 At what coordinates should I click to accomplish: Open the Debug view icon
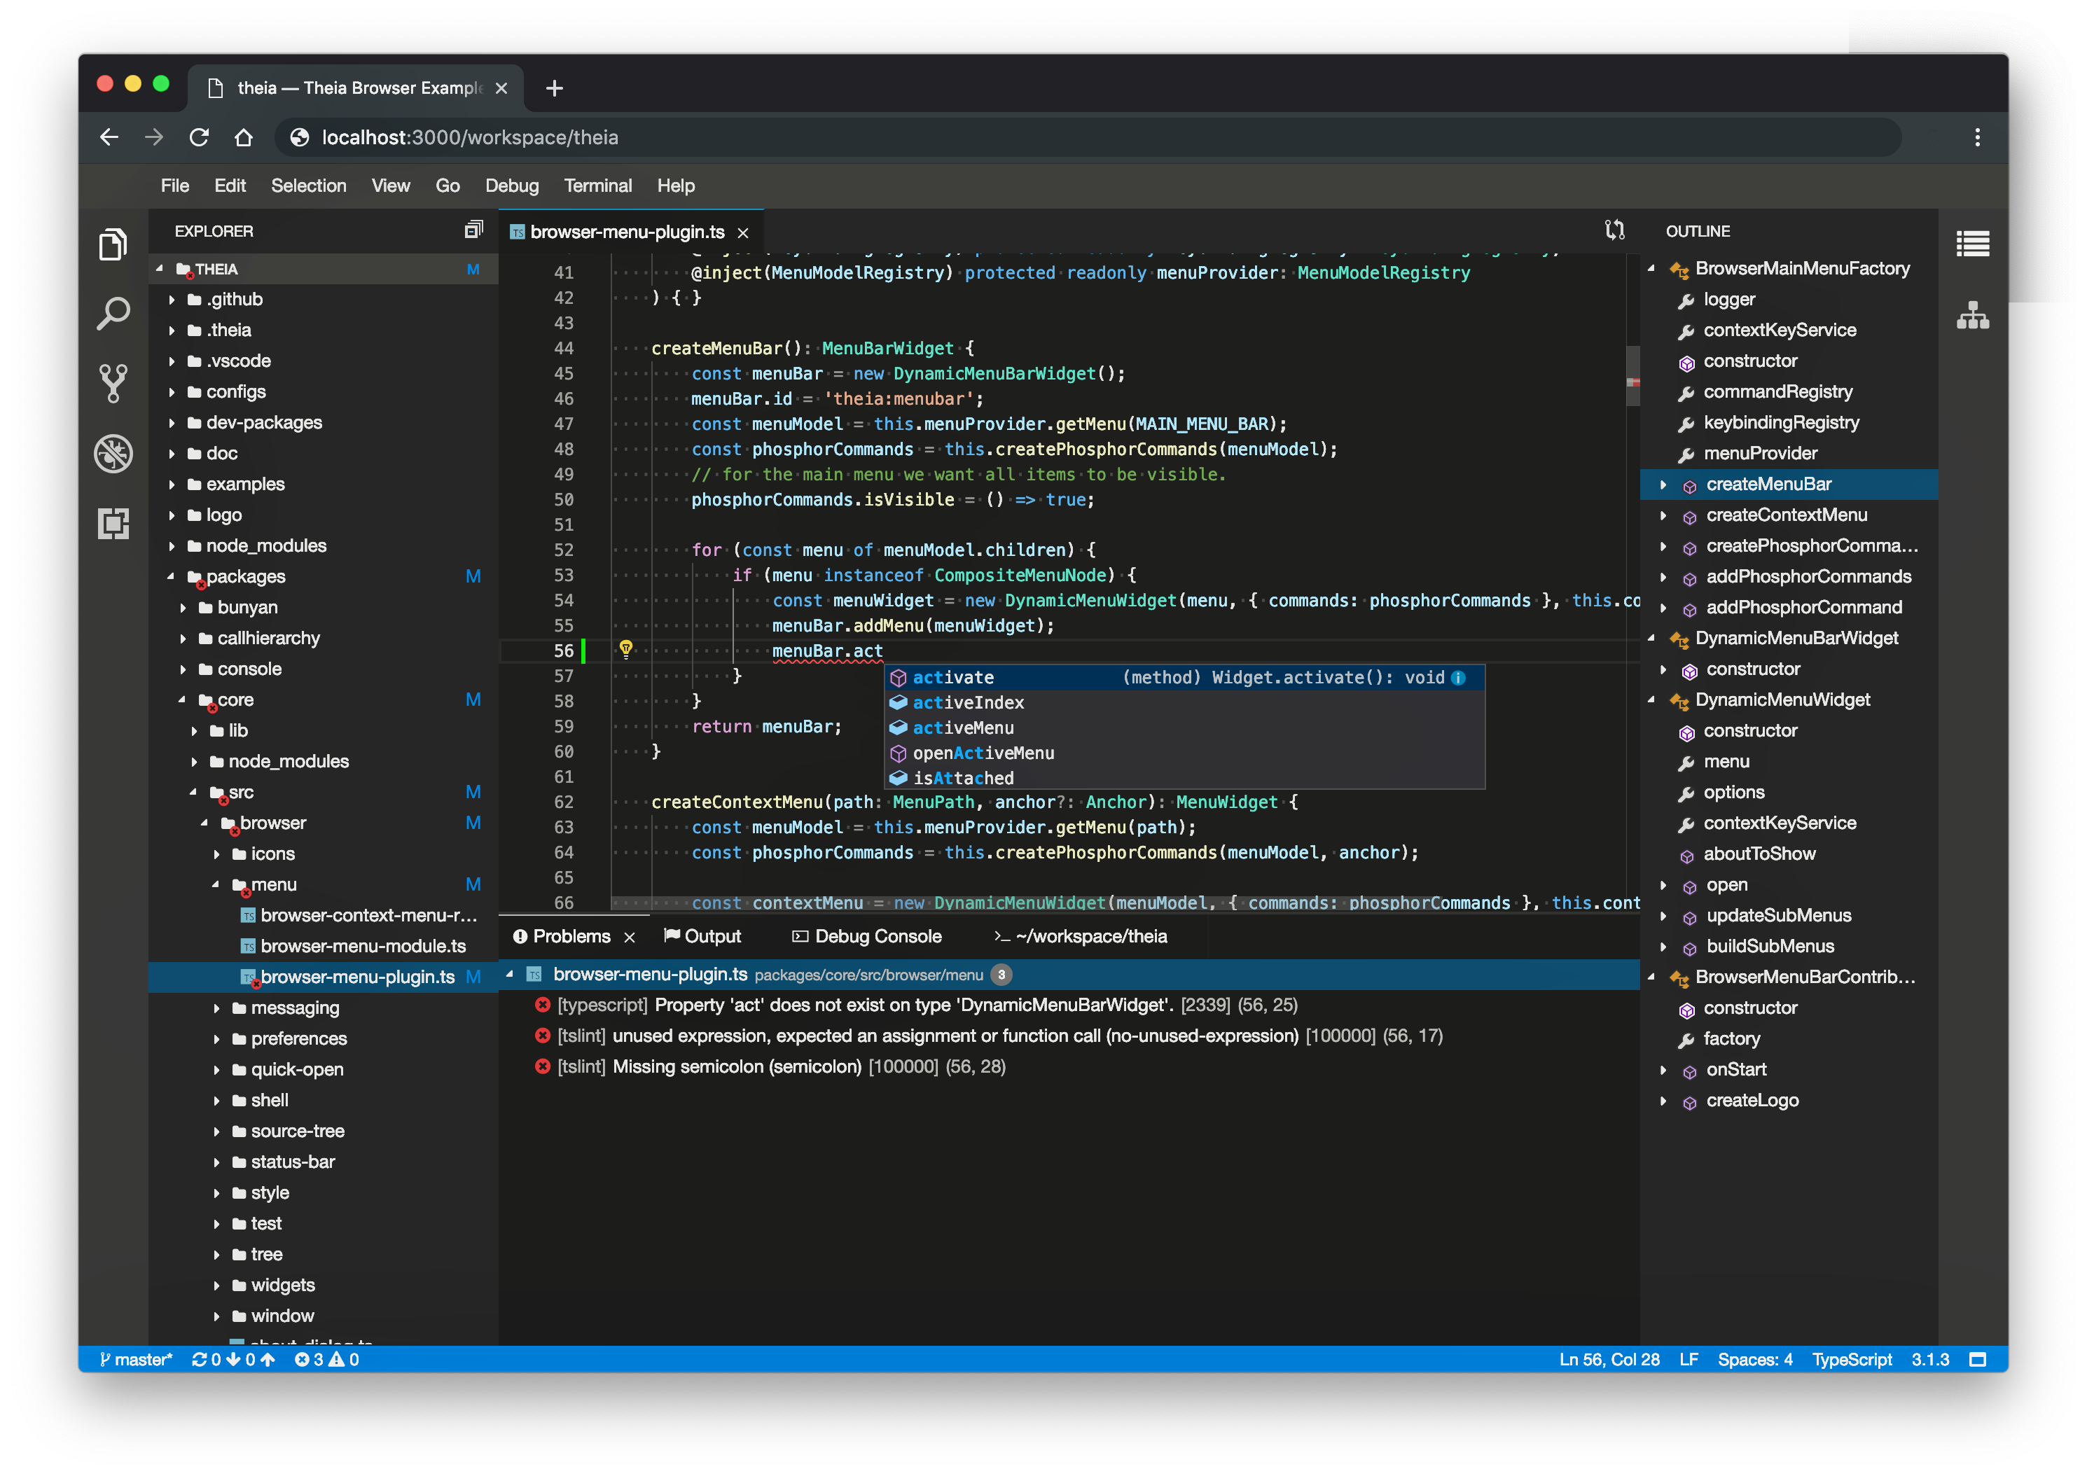coord(113,452)
